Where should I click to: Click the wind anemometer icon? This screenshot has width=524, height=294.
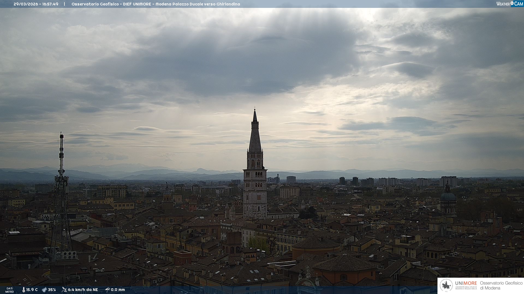64,290
